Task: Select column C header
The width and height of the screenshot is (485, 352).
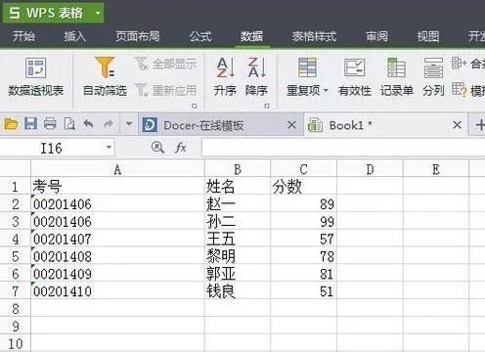Action: (303, 169)
